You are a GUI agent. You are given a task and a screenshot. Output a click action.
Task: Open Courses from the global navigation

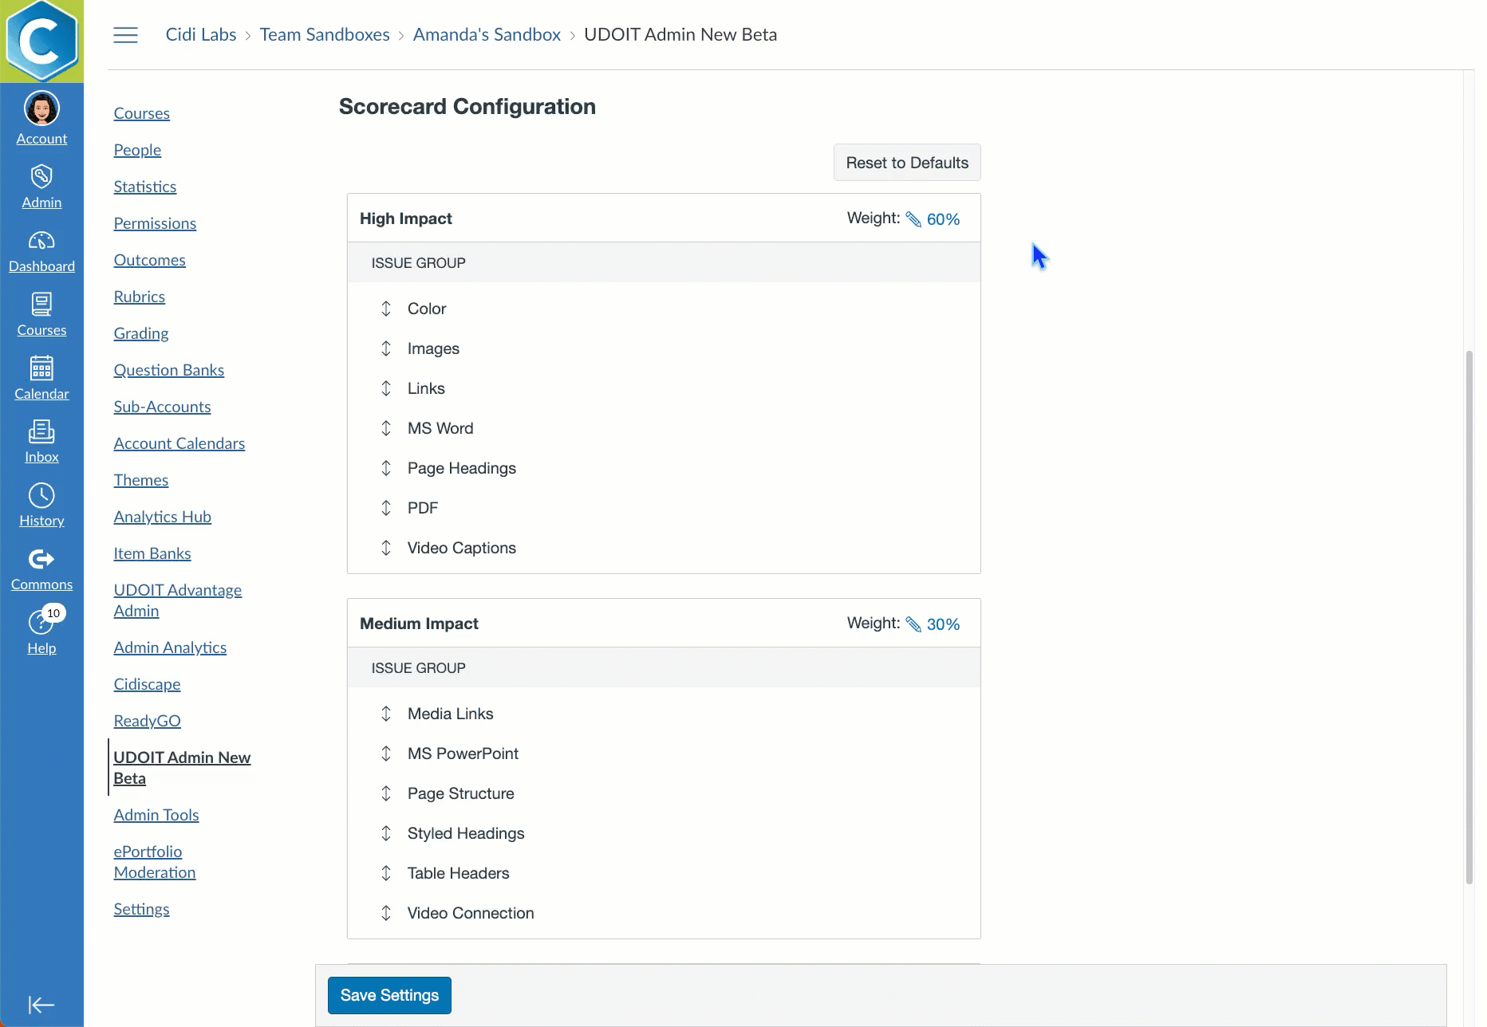click(x=41, y=314)
